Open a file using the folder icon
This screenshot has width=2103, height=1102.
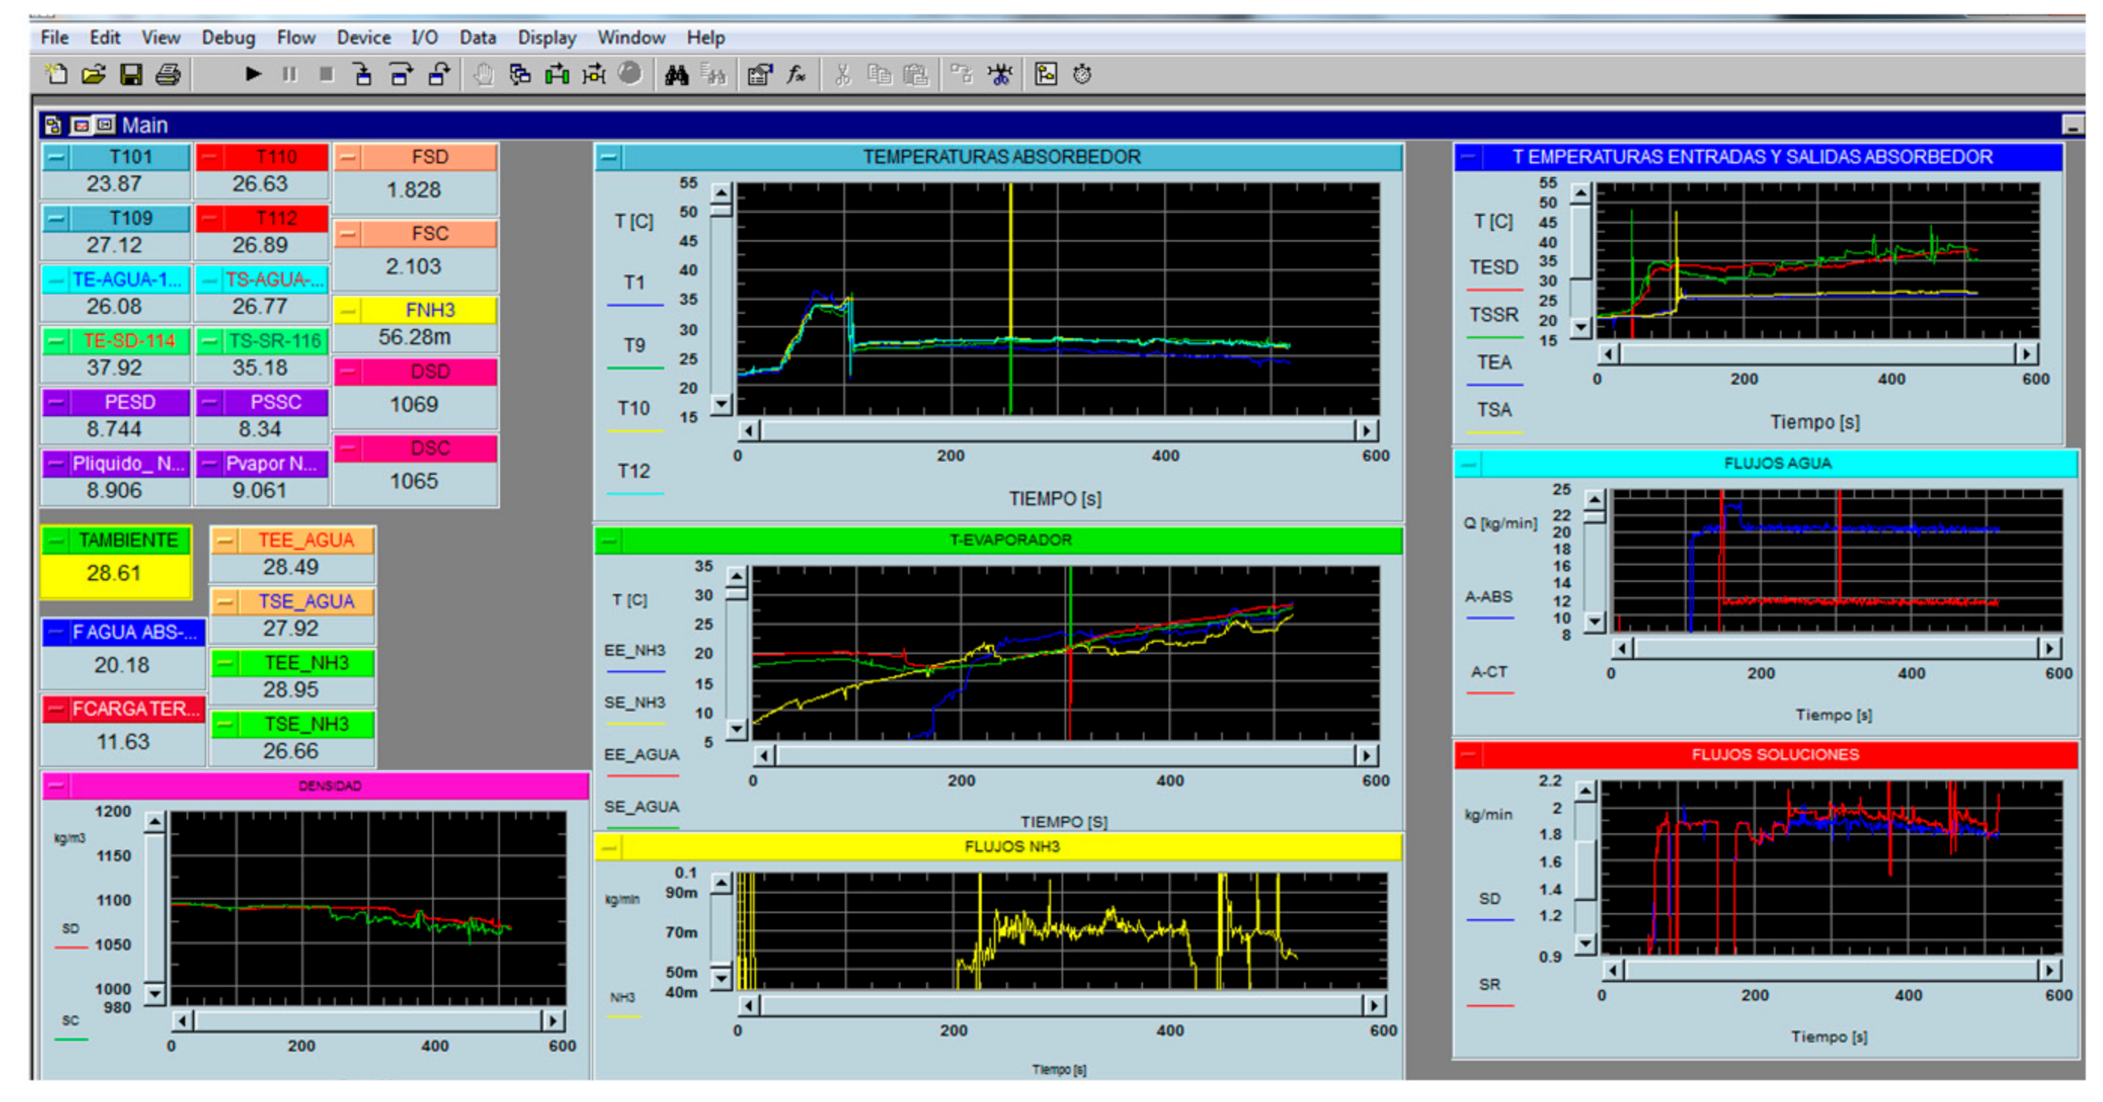coord(94,75)
